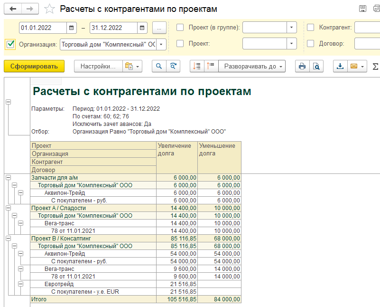The width and height of the screenshot is (380, 307).
Task: Enable the Договор filter checkbox
Action: tap(310, 44)
